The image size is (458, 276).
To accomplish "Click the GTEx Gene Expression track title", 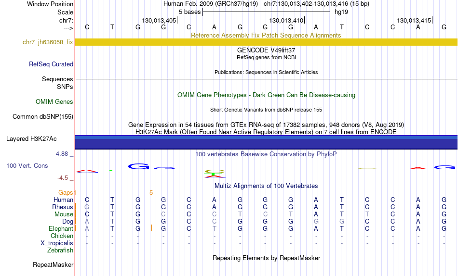I will click(266, 125).
